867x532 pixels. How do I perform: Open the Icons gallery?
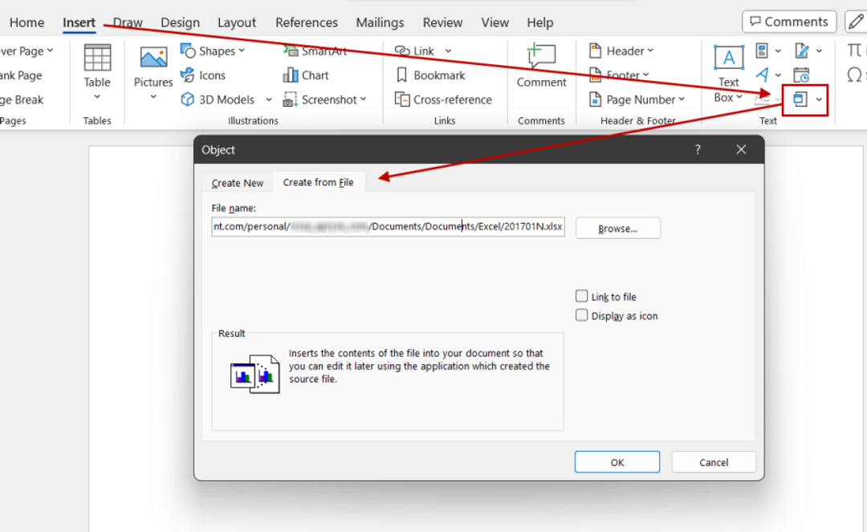tap(205, 75)
